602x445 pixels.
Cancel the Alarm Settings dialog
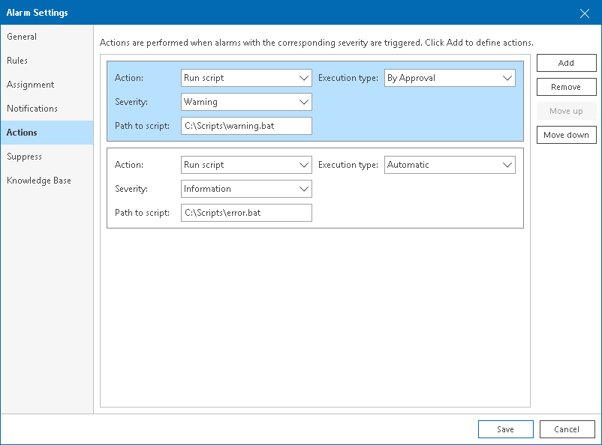(x=567, y=429)
